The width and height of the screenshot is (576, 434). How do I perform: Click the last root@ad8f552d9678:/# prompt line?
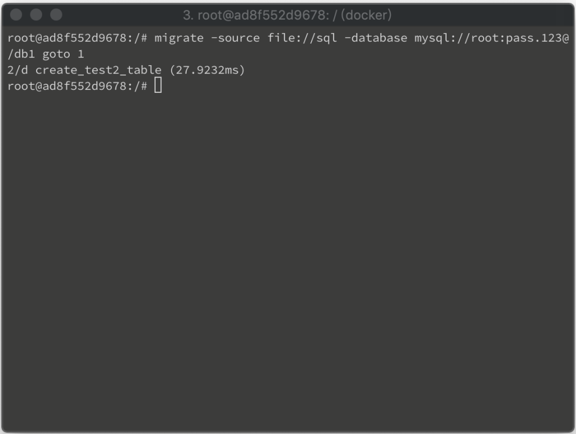click(x=77, y=86)
